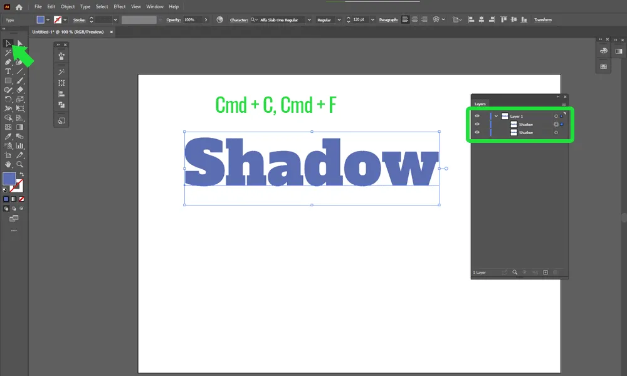Screen dimensions: 627x376
Task: Click control bar fill color box
Action: 40,19
